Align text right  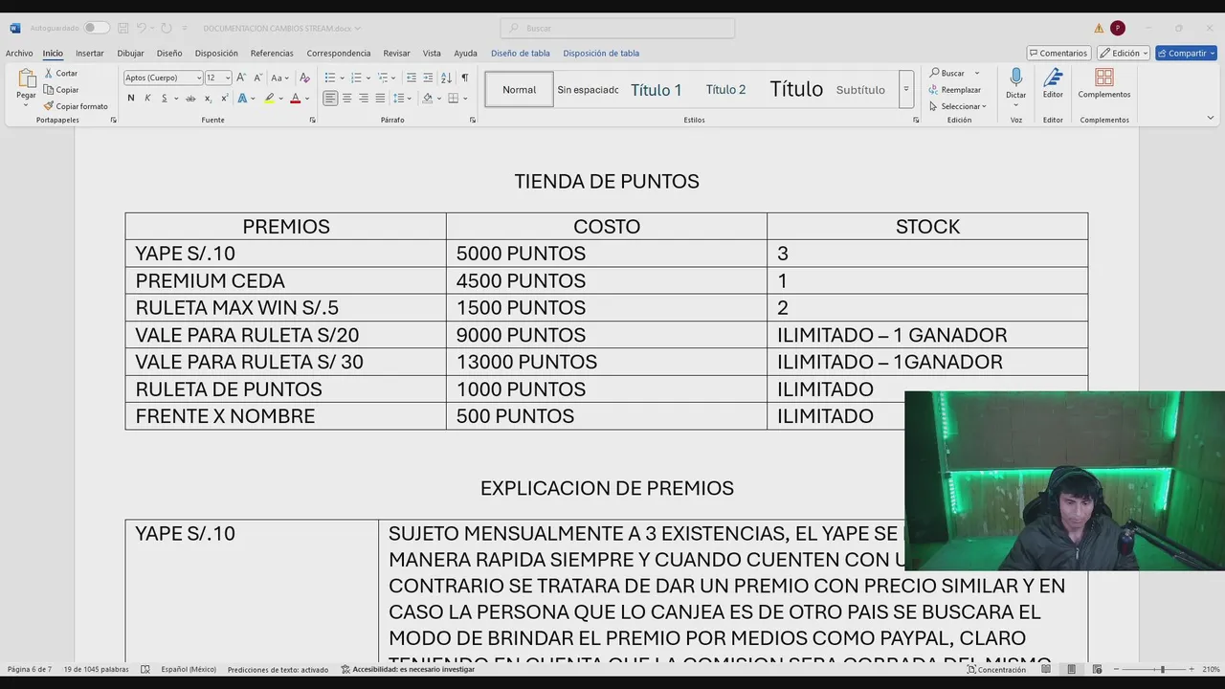click(363, 98)
